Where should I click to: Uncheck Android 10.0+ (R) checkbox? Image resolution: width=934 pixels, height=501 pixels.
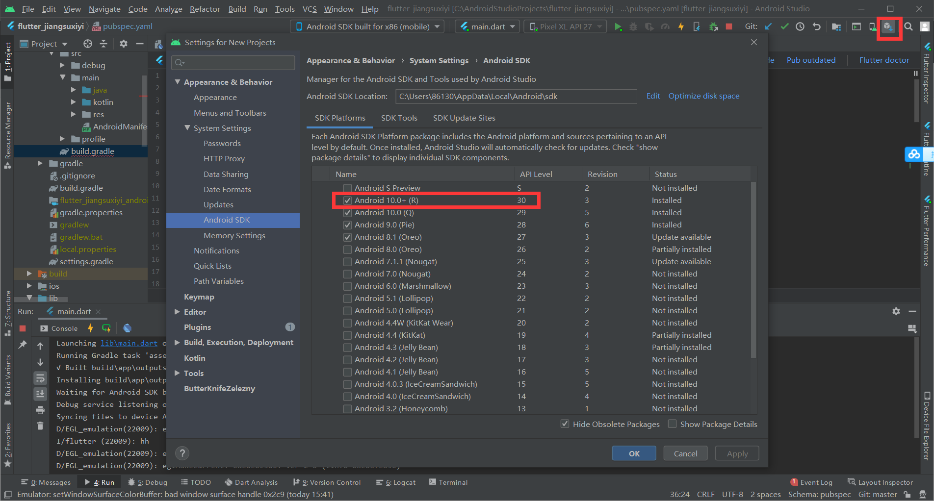347,200
